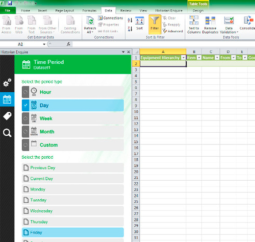Switch to the Home ribbon tab
255x242 pixels.
25,11
